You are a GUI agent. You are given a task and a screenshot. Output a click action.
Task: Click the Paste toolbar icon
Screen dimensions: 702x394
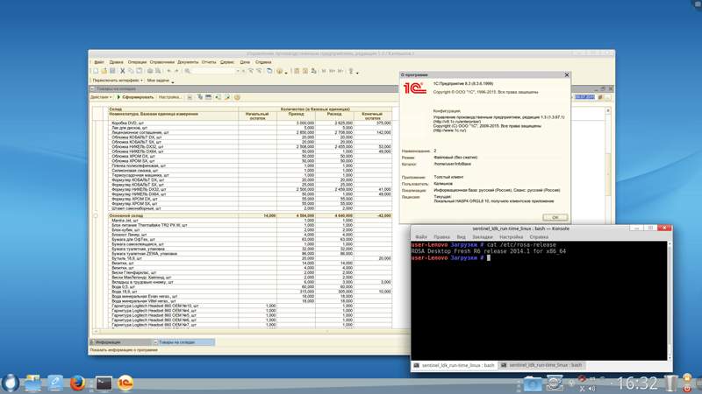[x=140, y=71]
